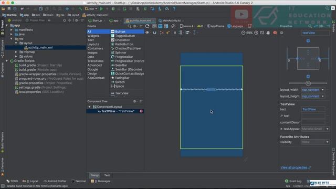
Task: Open the TODO tool window
Action: [x=13, y=181]
